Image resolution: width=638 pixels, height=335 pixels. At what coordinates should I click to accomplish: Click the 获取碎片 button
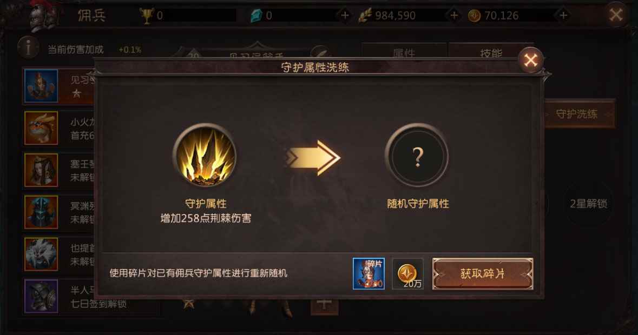(483, 274)
